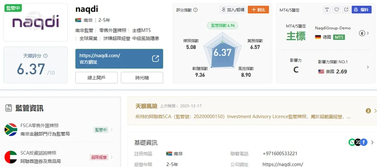Screen dimensions: 377x167
Task: Click the circled 6 server count badge
Action: click(x=362, y=33)
